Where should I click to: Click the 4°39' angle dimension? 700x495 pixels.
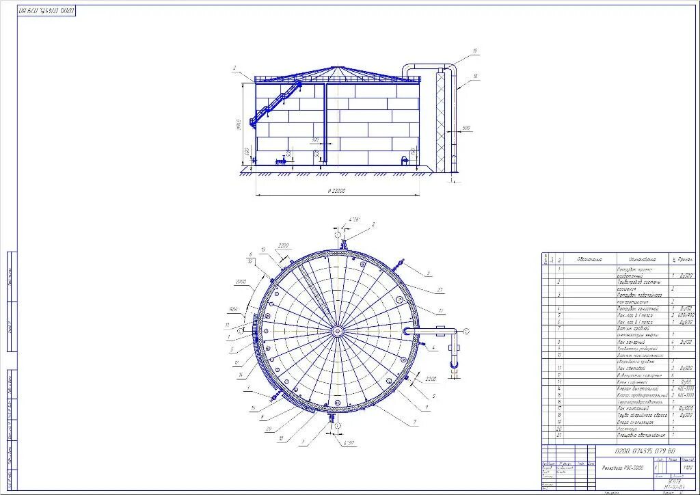tap(349, 443)
